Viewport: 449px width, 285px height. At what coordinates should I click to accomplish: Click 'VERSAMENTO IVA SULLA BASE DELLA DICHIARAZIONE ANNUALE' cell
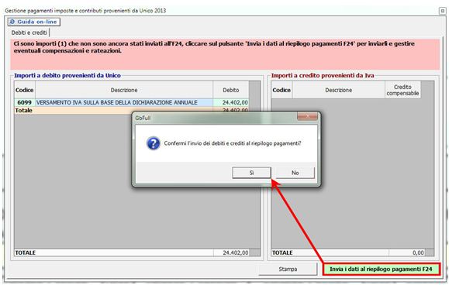(x=124, y=102)
